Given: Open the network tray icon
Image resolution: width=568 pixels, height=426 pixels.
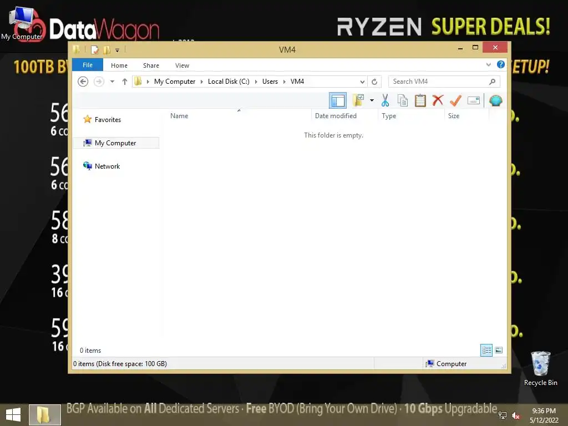Looking at the screenshot, I should (503, 415).
